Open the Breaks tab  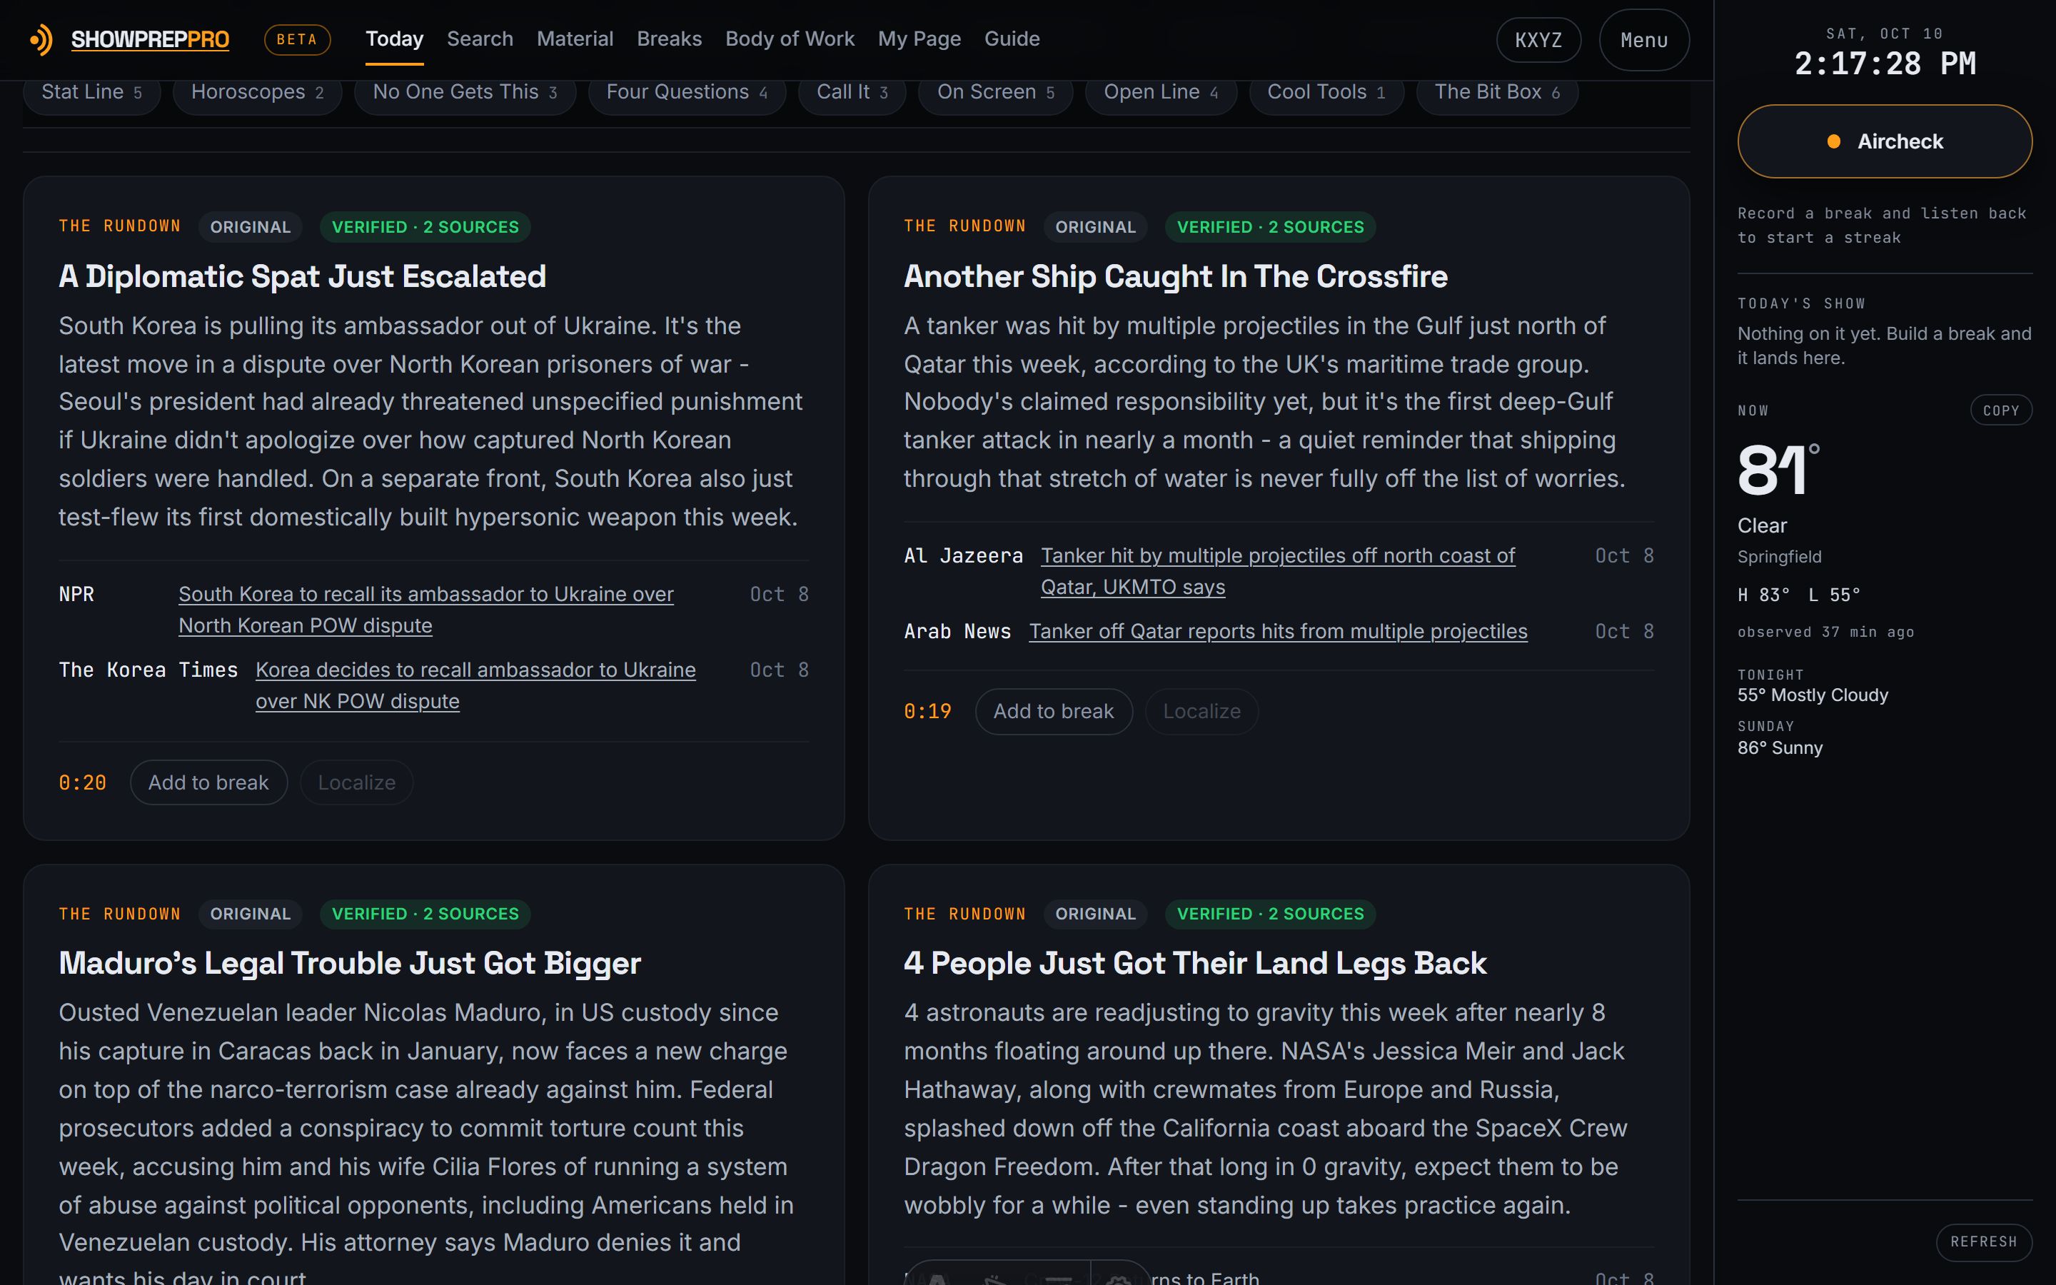point(670,39)
